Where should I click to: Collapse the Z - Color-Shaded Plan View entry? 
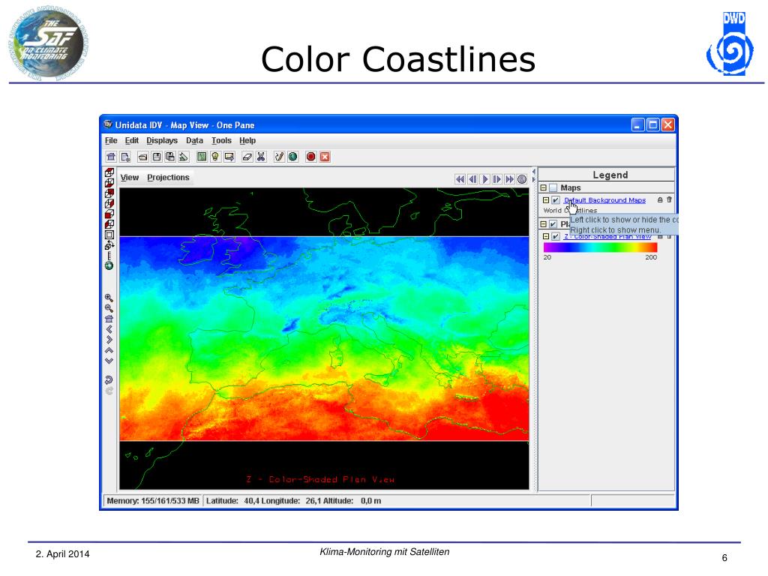click(x=546, y=236)
